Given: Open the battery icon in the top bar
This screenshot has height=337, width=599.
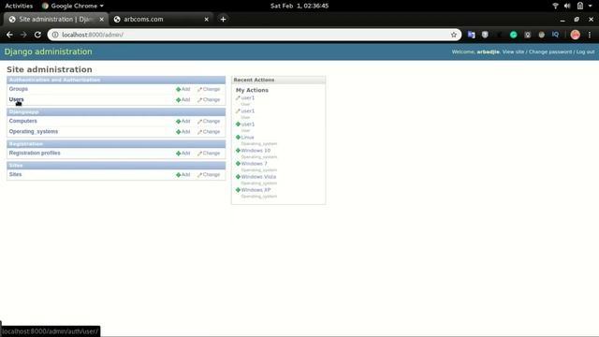Looking at the screenshot, I should (x=580, y=6).
